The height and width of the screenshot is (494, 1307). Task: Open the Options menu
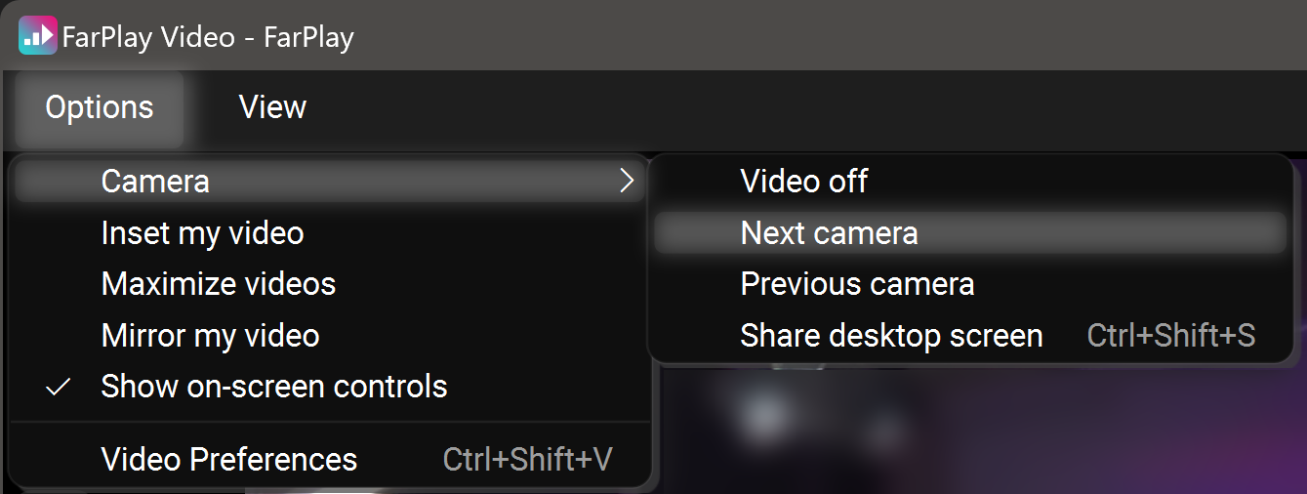pos(99,106)
